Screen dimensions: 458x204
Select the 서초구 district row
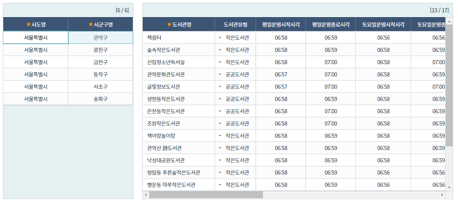(x=68, y=87)
